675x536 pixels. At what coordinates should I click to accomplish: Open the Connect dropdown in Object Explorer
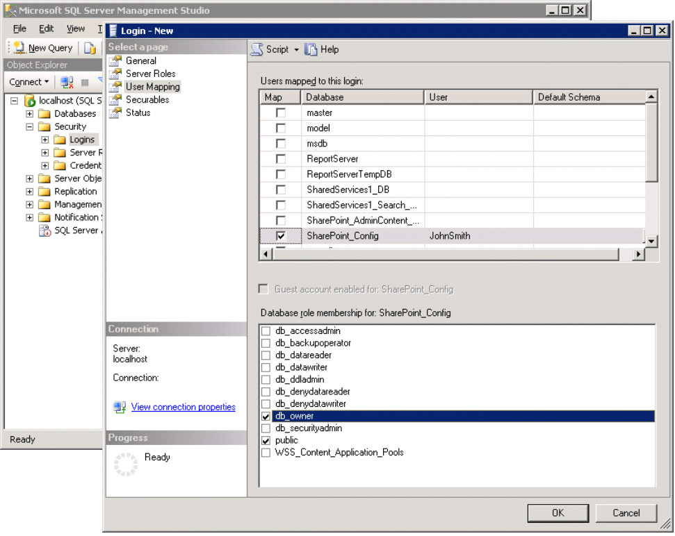click(29, 82)
